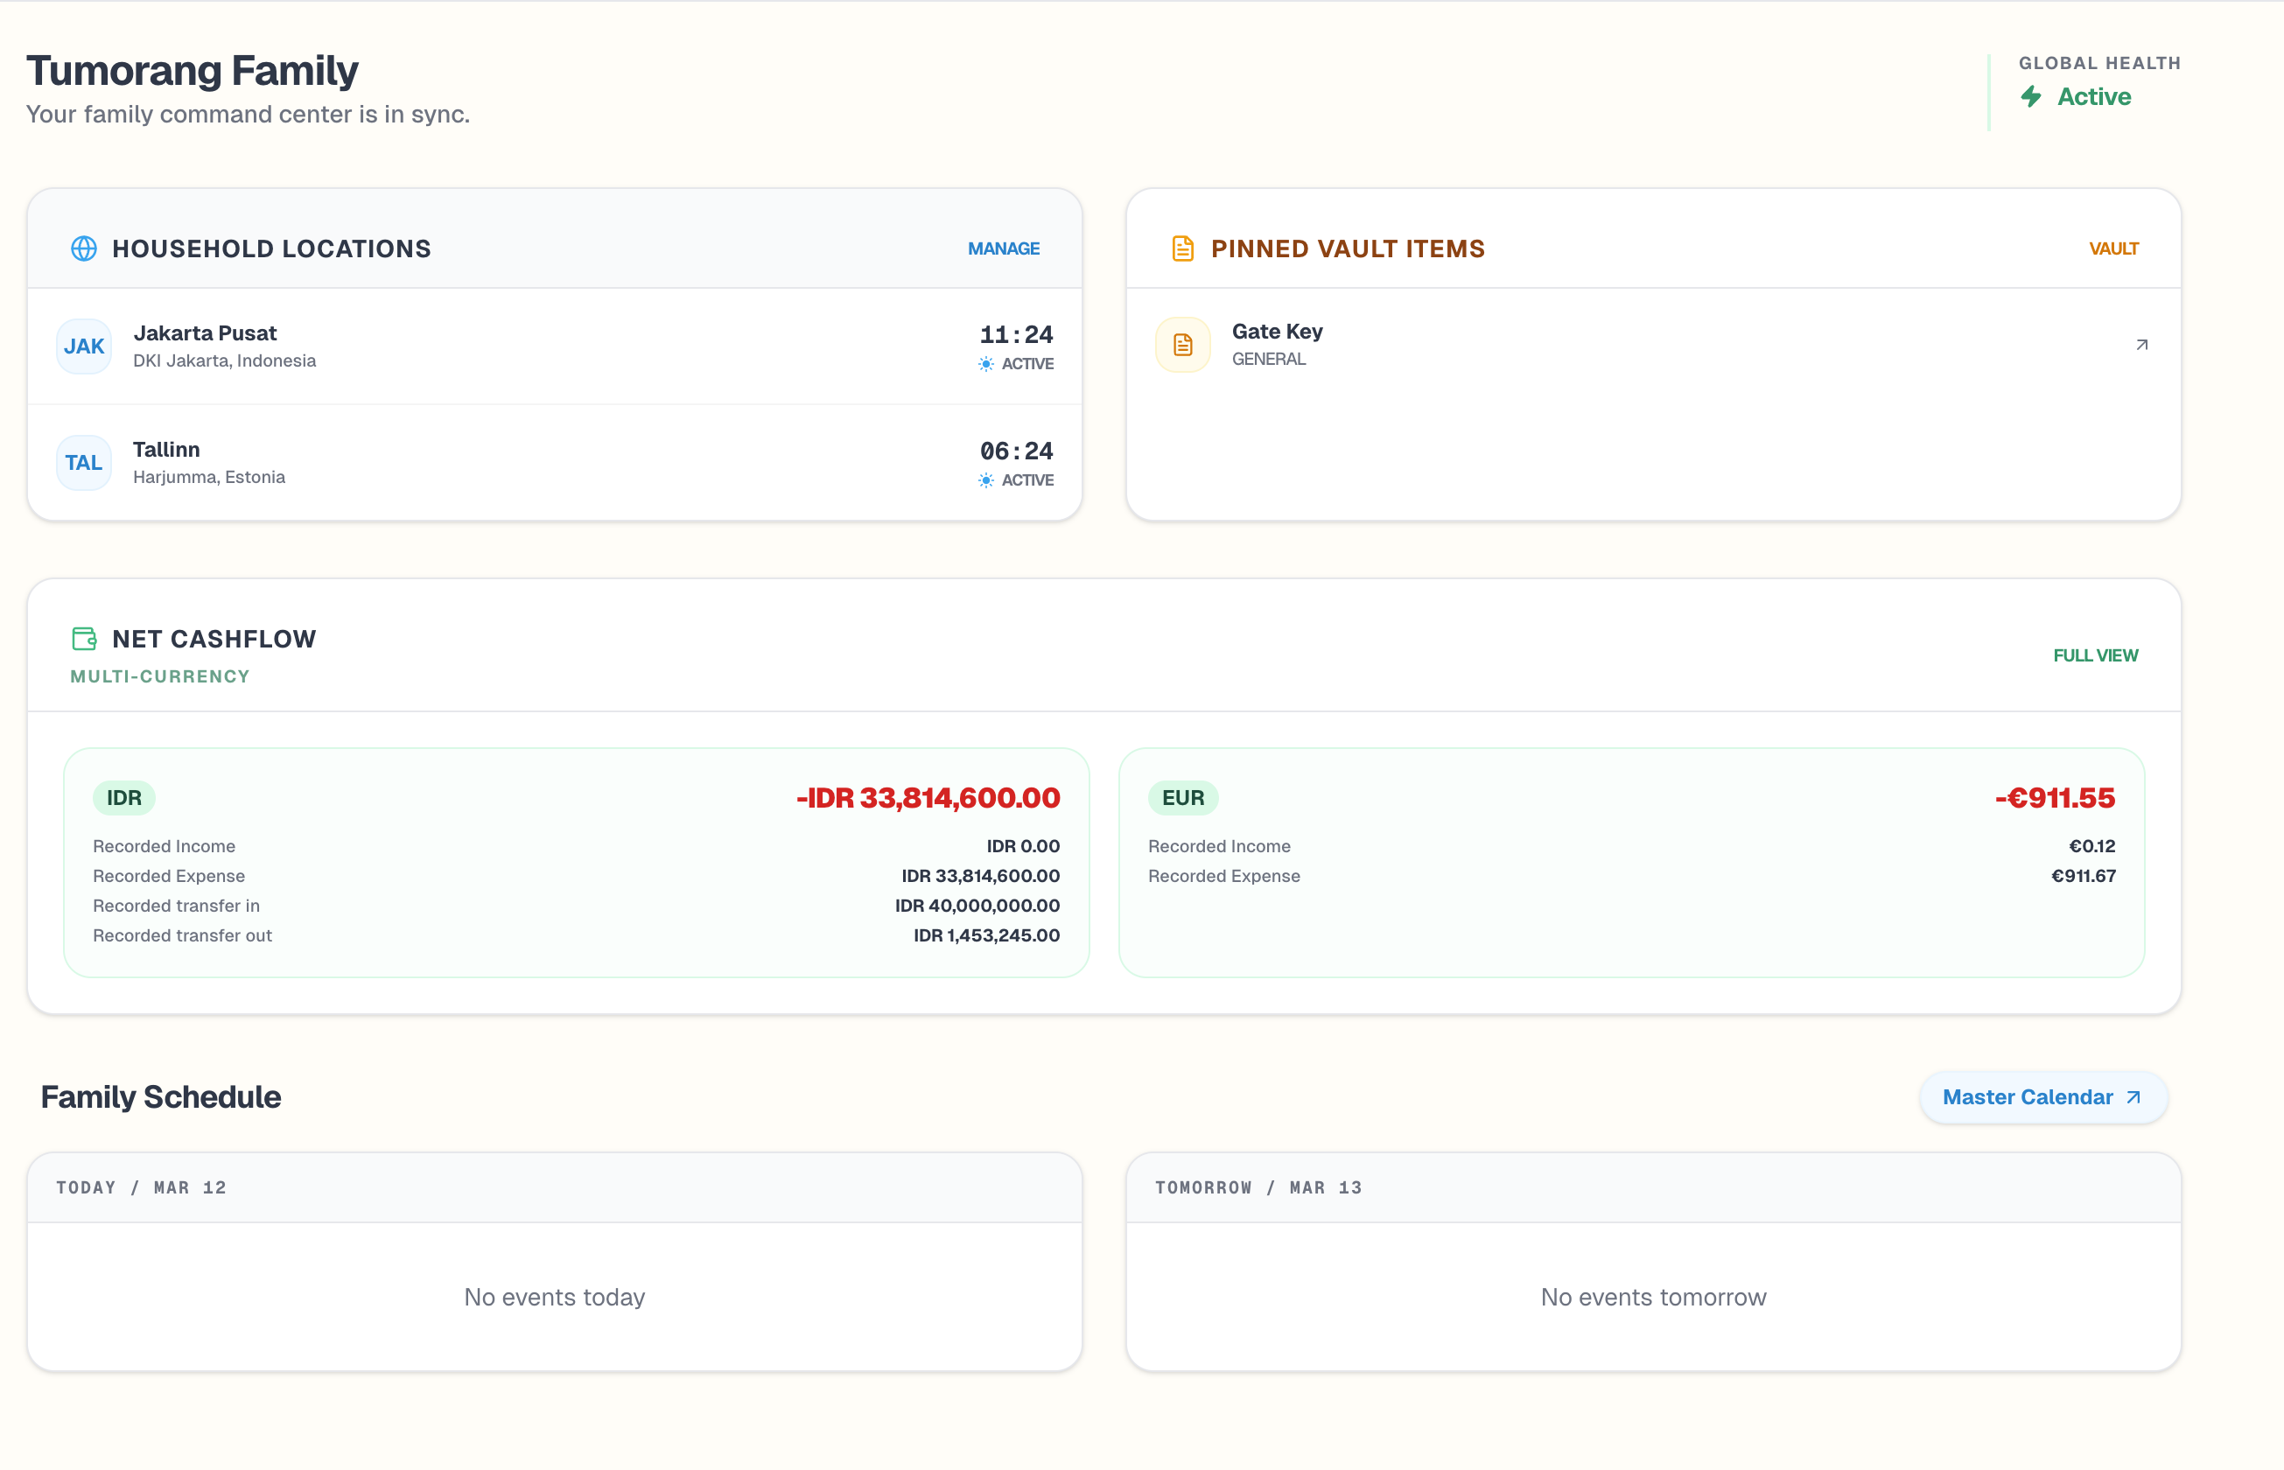Open the VAULT link
Screen dimensions: 2284x1470
point(2113,248)
